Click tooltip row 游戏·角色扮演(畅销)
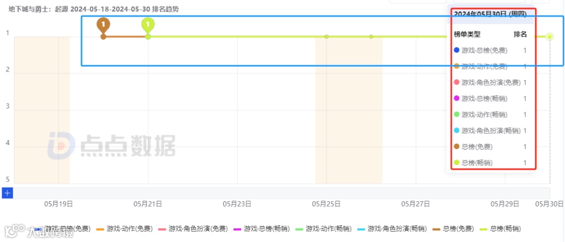 tap(490, 131)
